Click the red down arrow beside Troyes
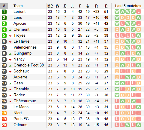The width and height of the screenshot is (144, 130). pyautogui.click(x=10, y=36)
